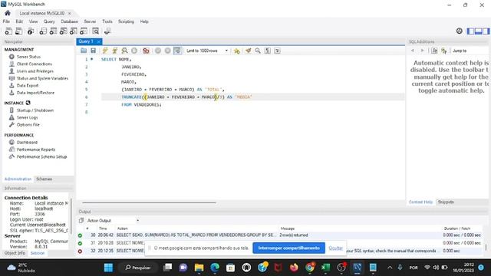This screenshot has height=276, width=491.
Task: Open Server Status in the Navigator
Action: (x=28, y=57)
